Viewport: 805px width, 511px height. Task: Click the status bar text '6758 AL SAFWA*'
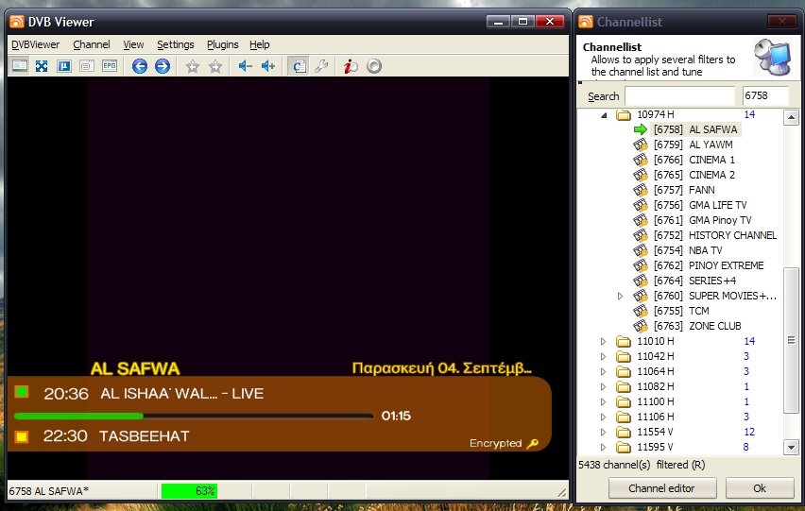[49, 491]
